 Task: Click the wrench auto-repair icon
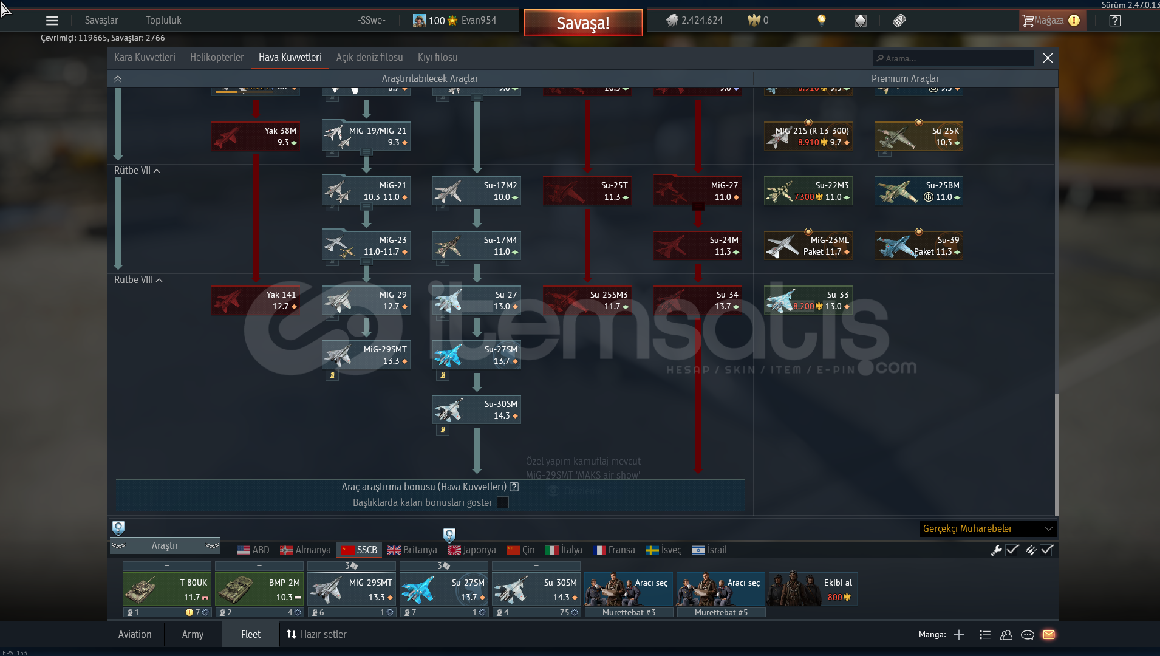(x=996, y=550)
